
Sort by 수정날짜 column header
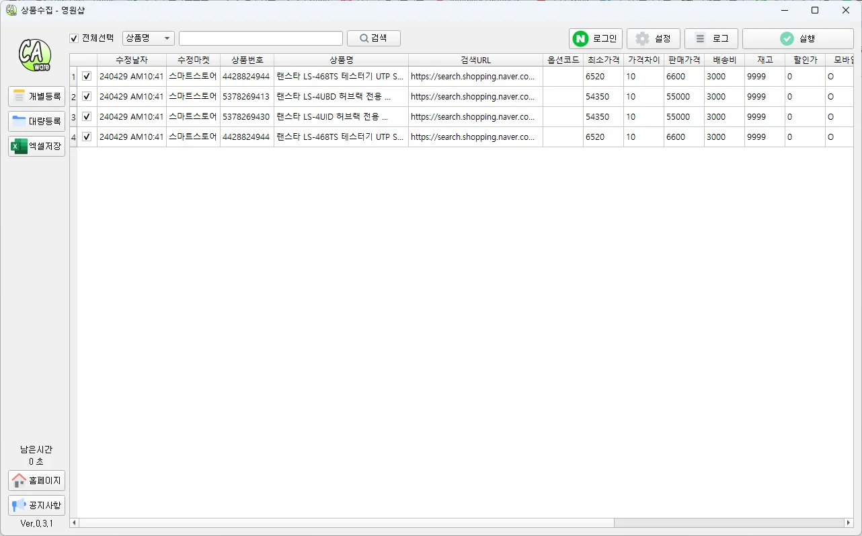132,60
